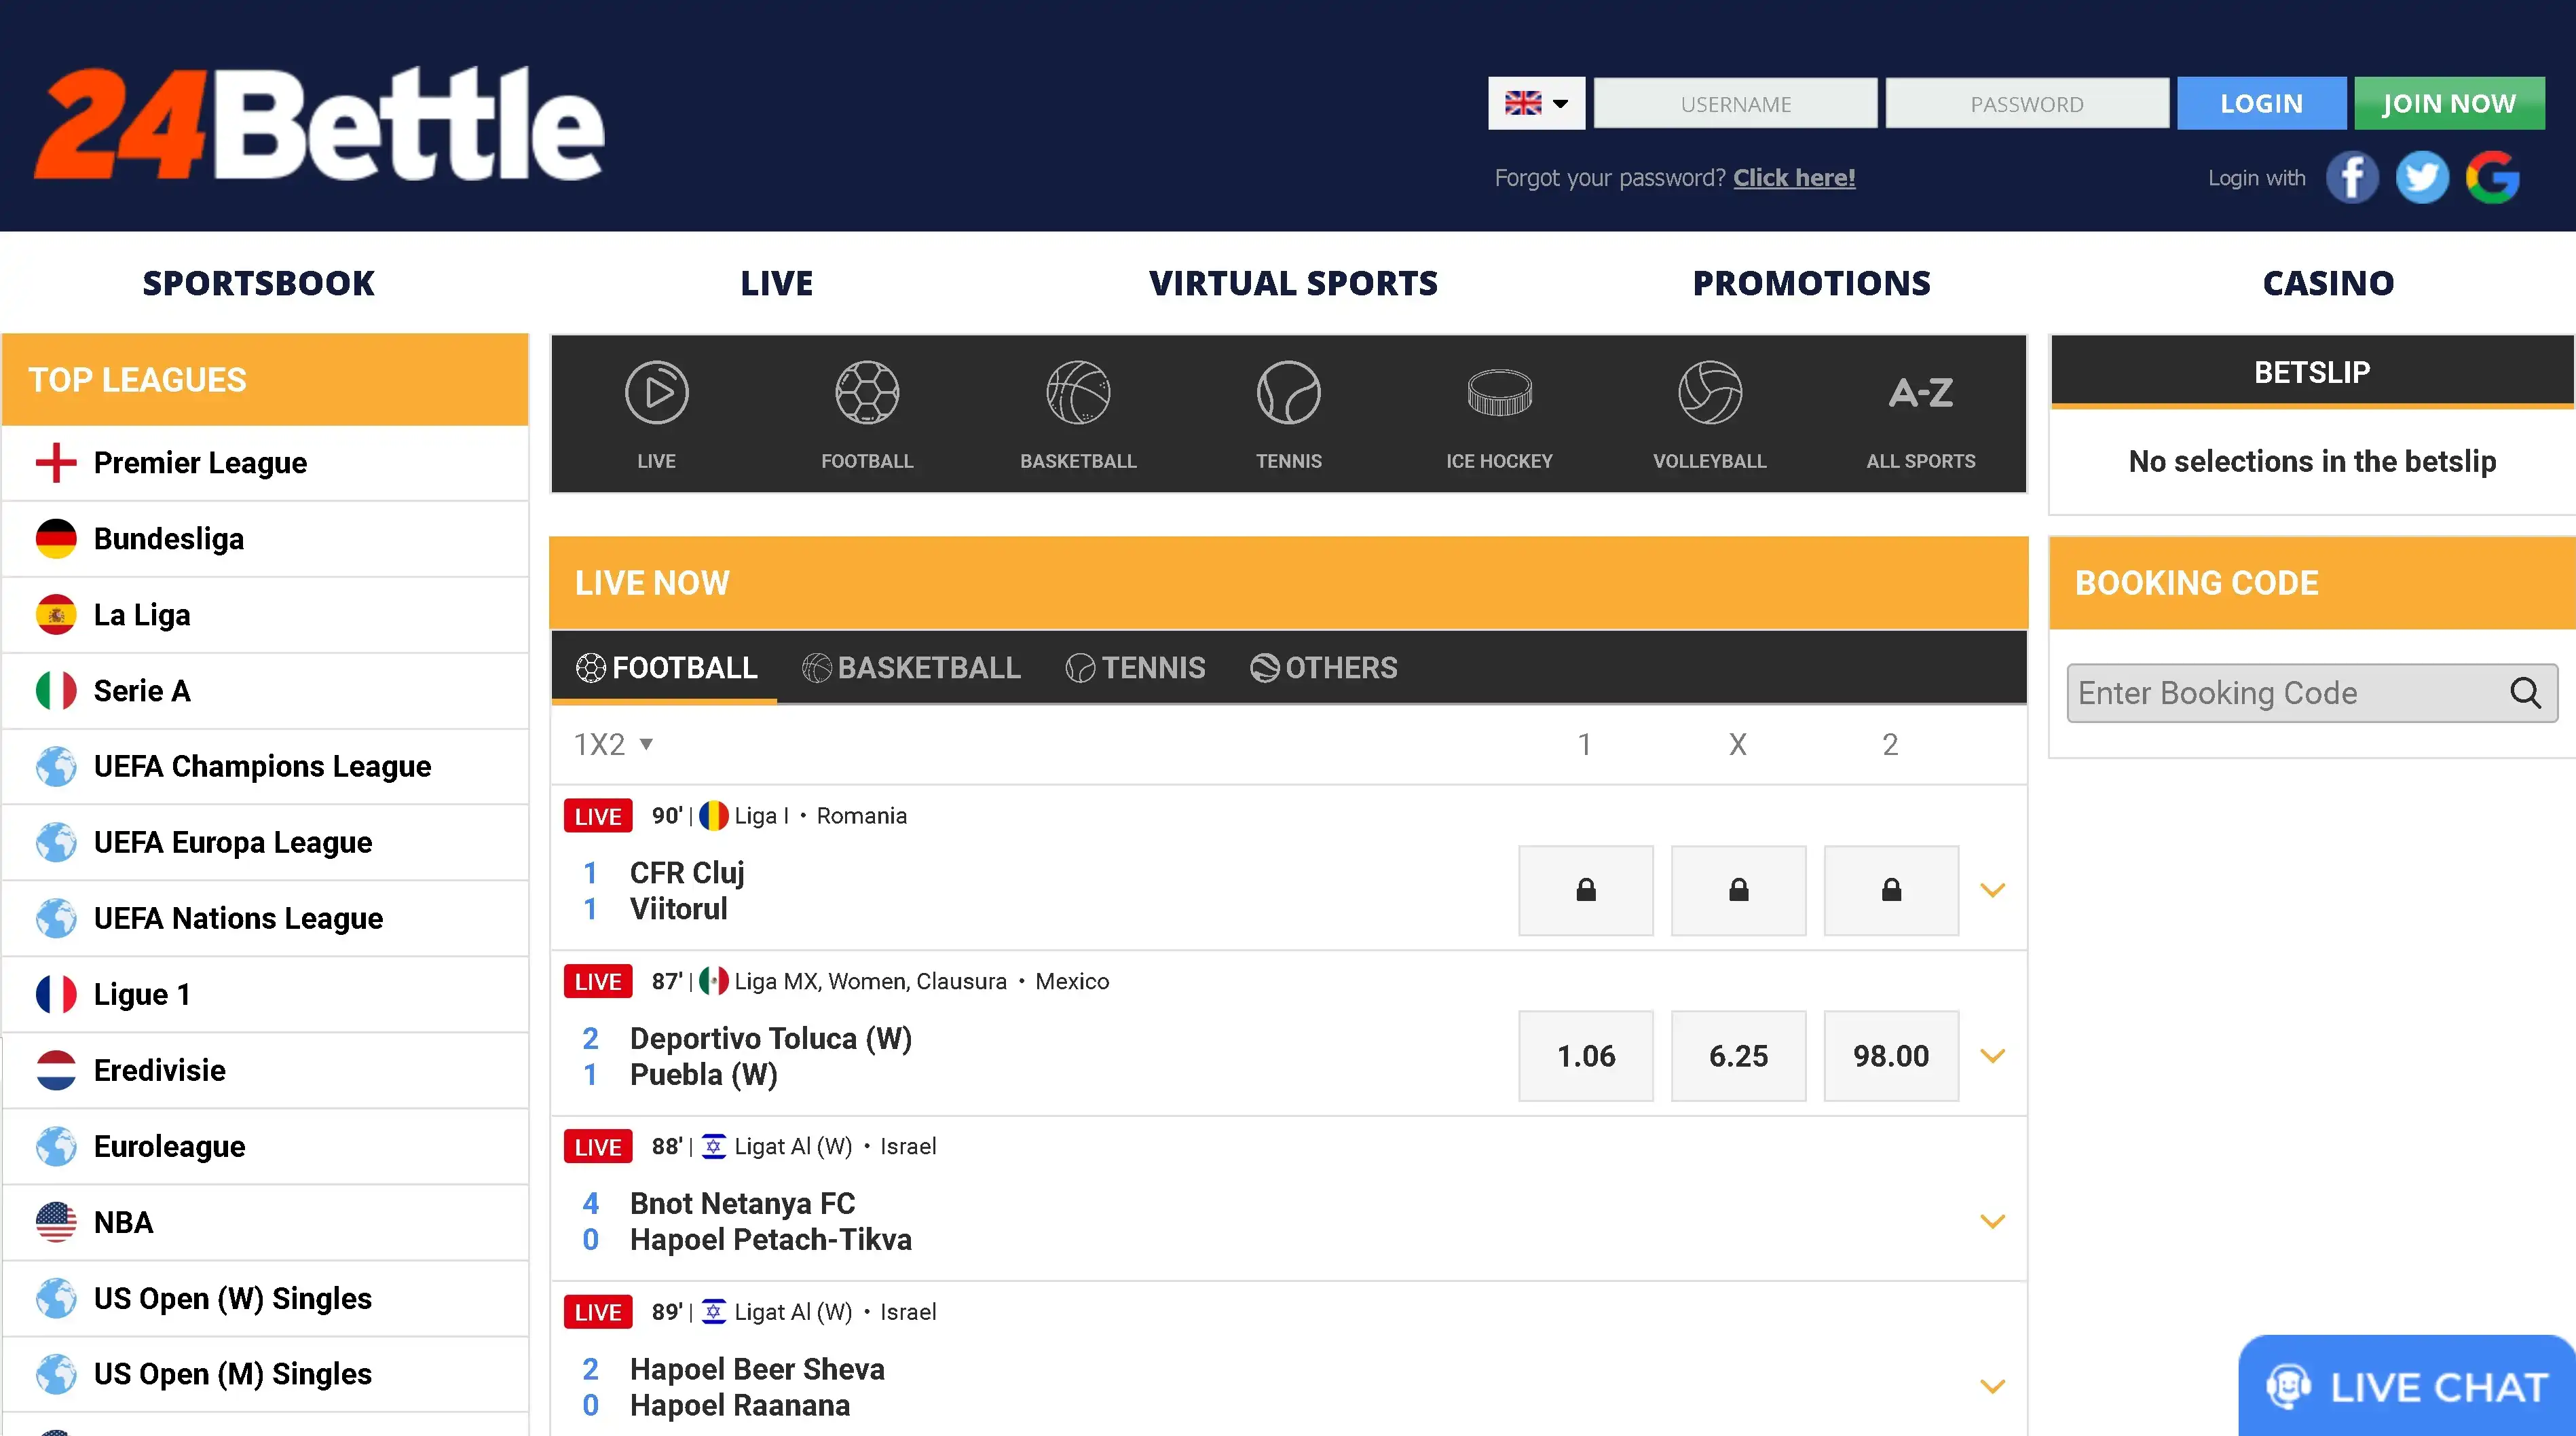Open the Volleyball sport icon

pos(1709,393)
